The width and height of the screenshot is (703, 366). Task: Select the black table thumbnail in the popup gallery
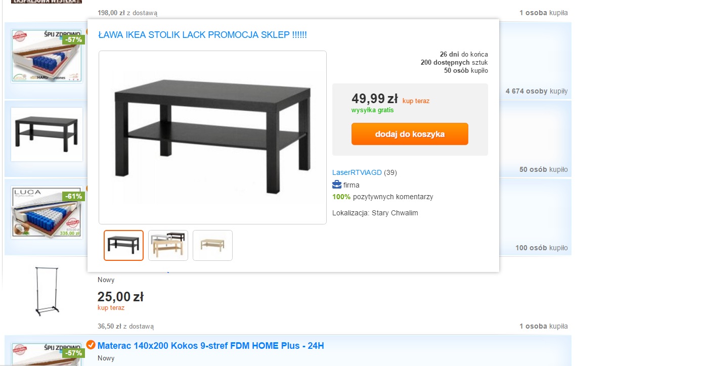124,245
